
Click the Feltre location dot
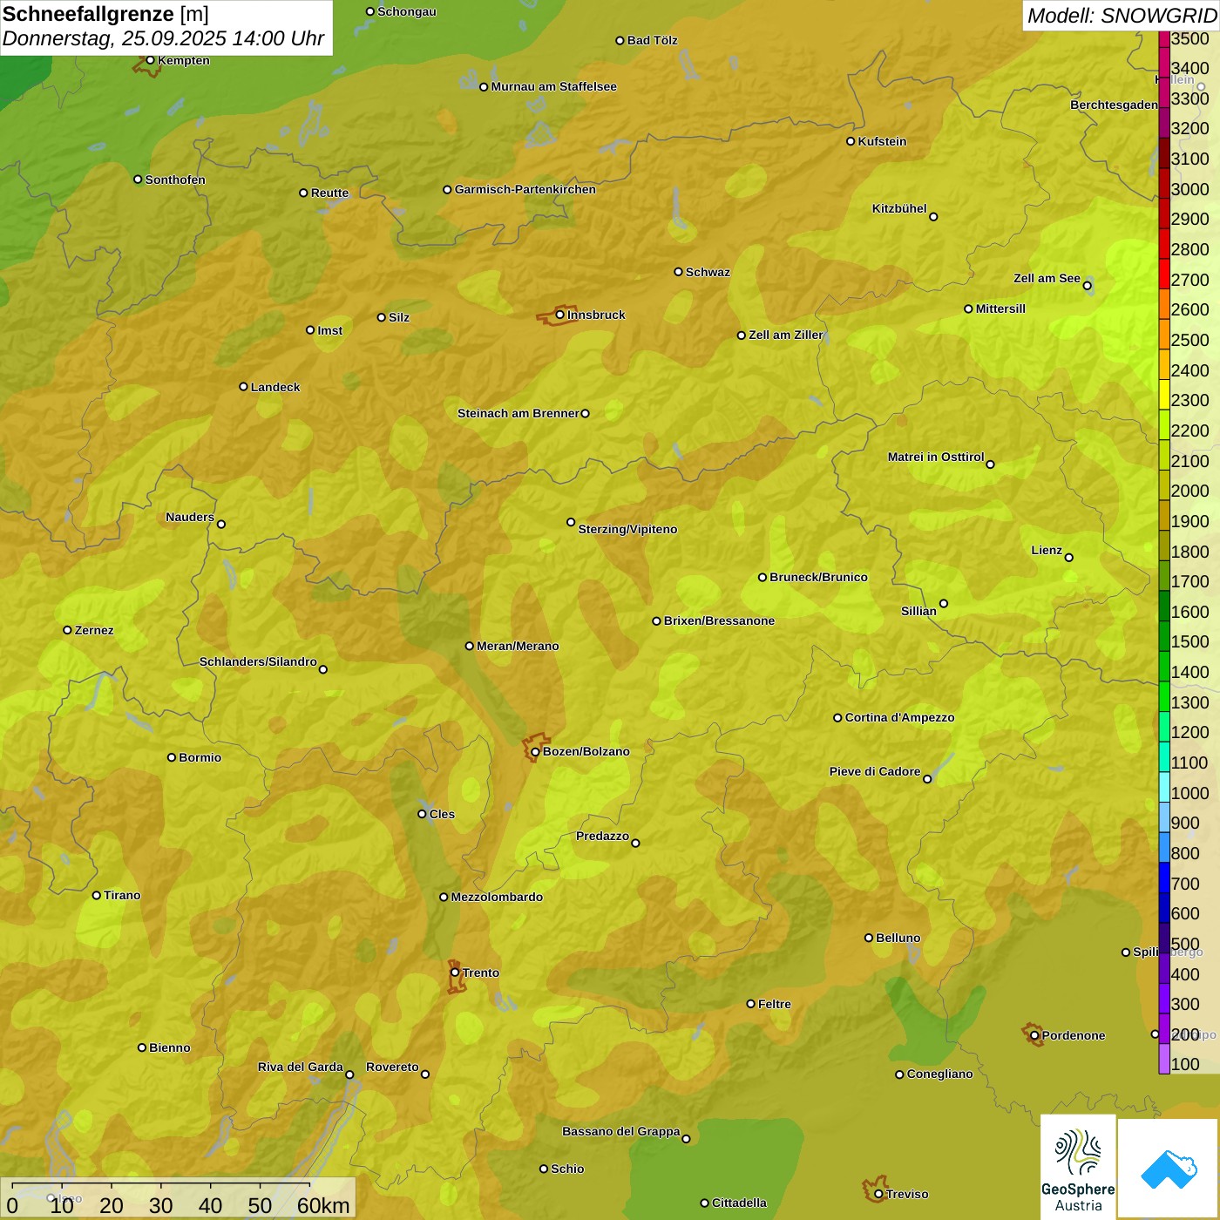750,1004
